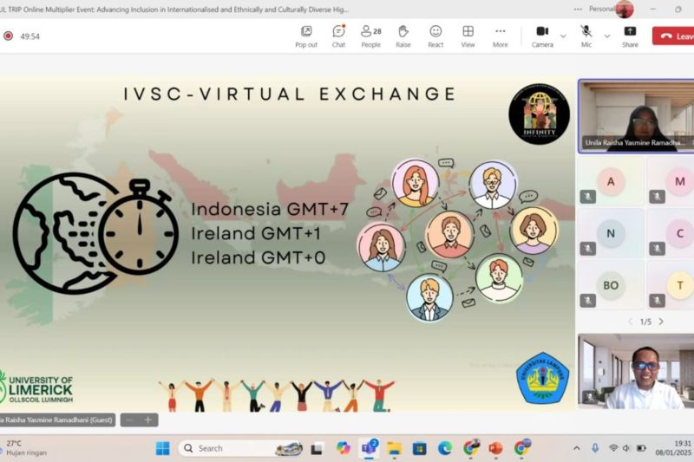Image resolution: width=694 pixels, height=462 pixels.
Task: Unmute the Mic
Action: point(586,36)
